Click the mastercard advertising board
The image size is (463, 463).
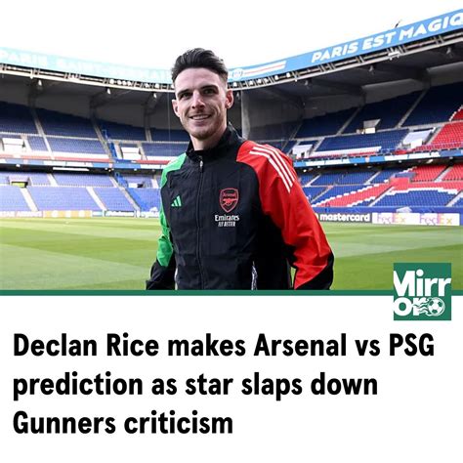click(343, 218)
